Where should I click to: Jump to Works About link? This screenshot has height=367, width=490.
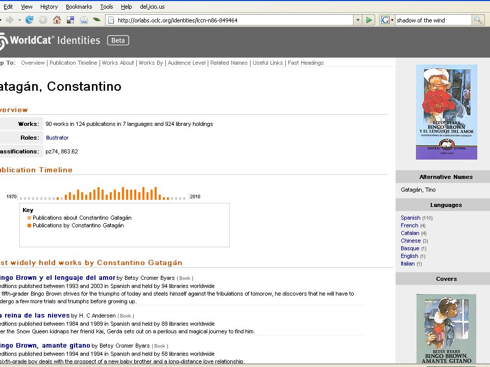tap(118, 63)
